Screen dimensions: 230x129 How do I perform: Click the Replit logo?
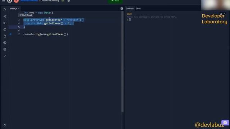[x=10, y=1]
